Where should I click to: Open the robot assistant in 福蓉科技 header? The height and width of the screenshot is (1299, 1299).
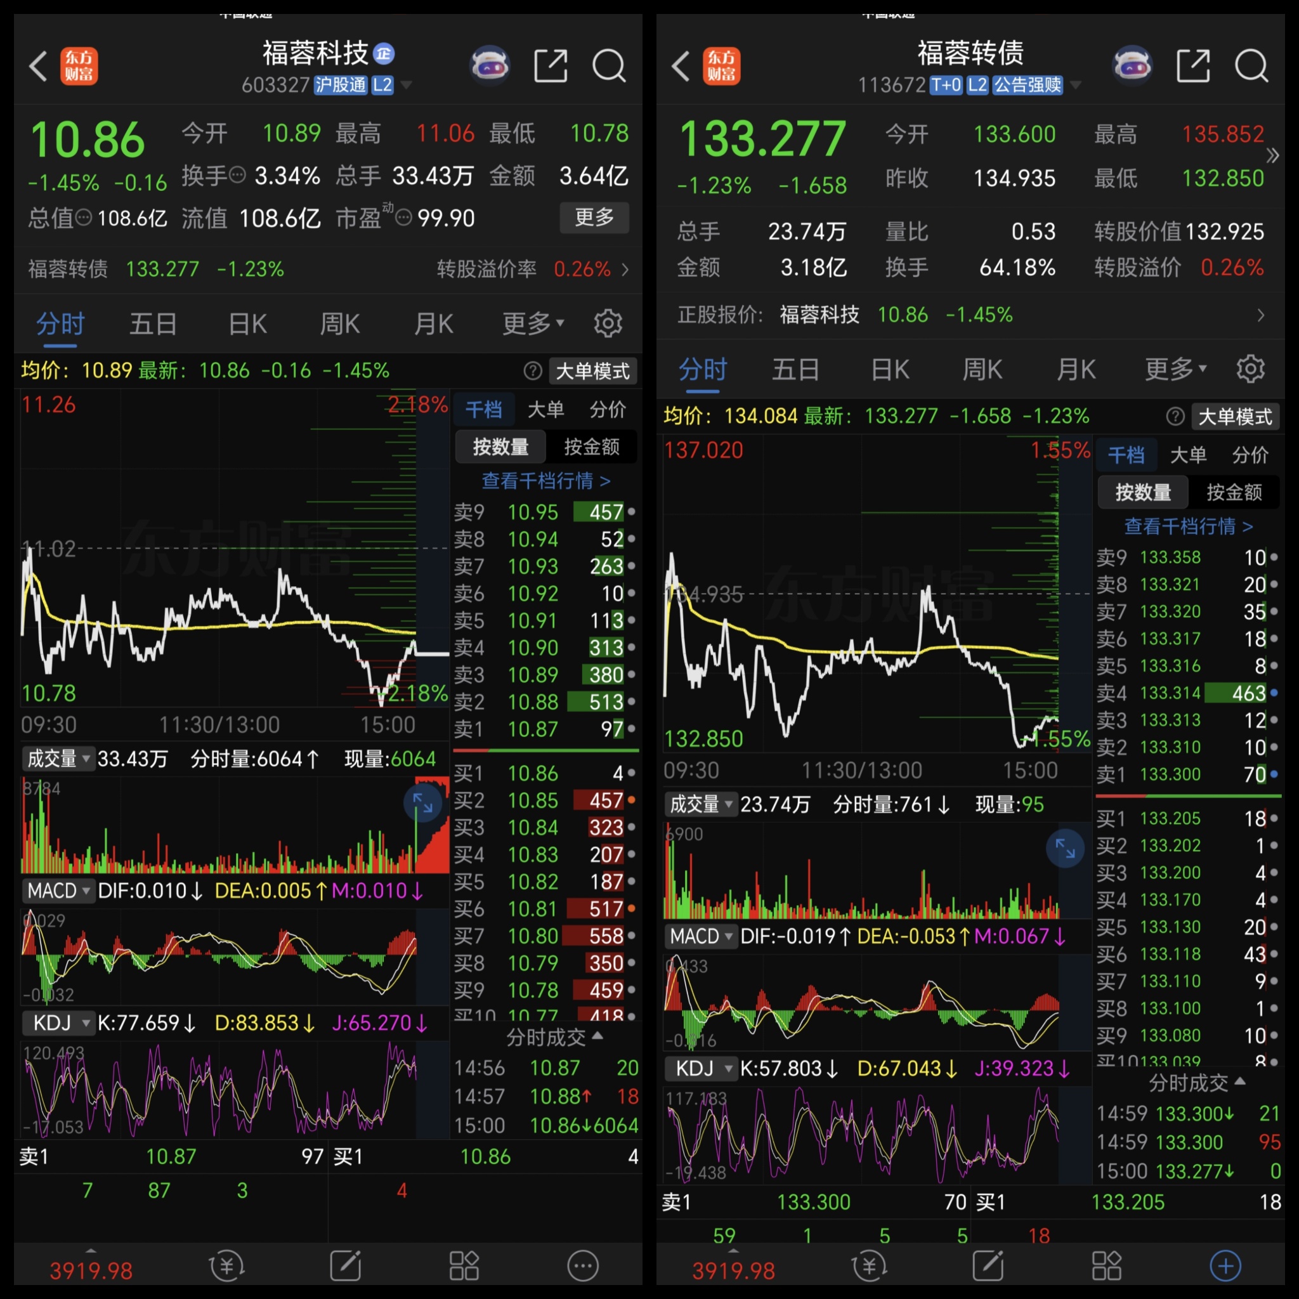coord(490,66)
